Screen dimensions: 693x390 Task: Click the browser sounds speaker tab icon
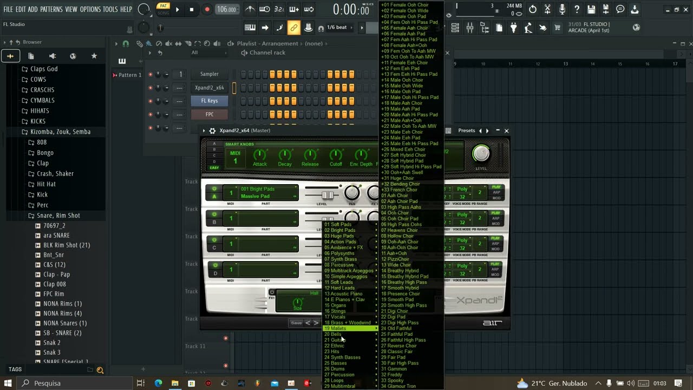point(52,56)
